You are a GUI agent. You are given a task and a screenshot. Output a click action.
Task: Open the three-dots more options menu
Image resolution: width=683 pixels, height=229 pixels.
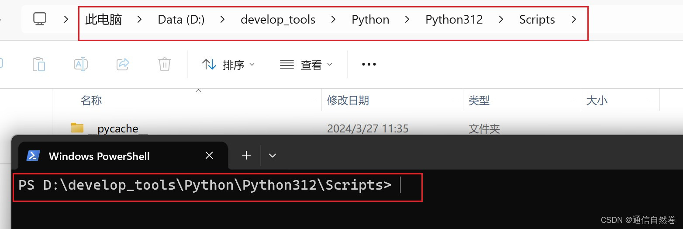tap(369, 64)
